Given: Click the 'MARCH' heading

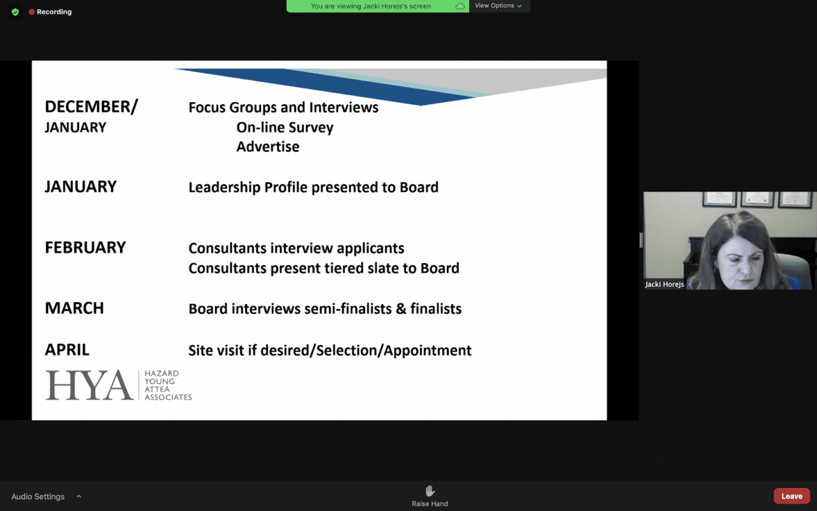Looking at the screenshot, I should 74,308.
